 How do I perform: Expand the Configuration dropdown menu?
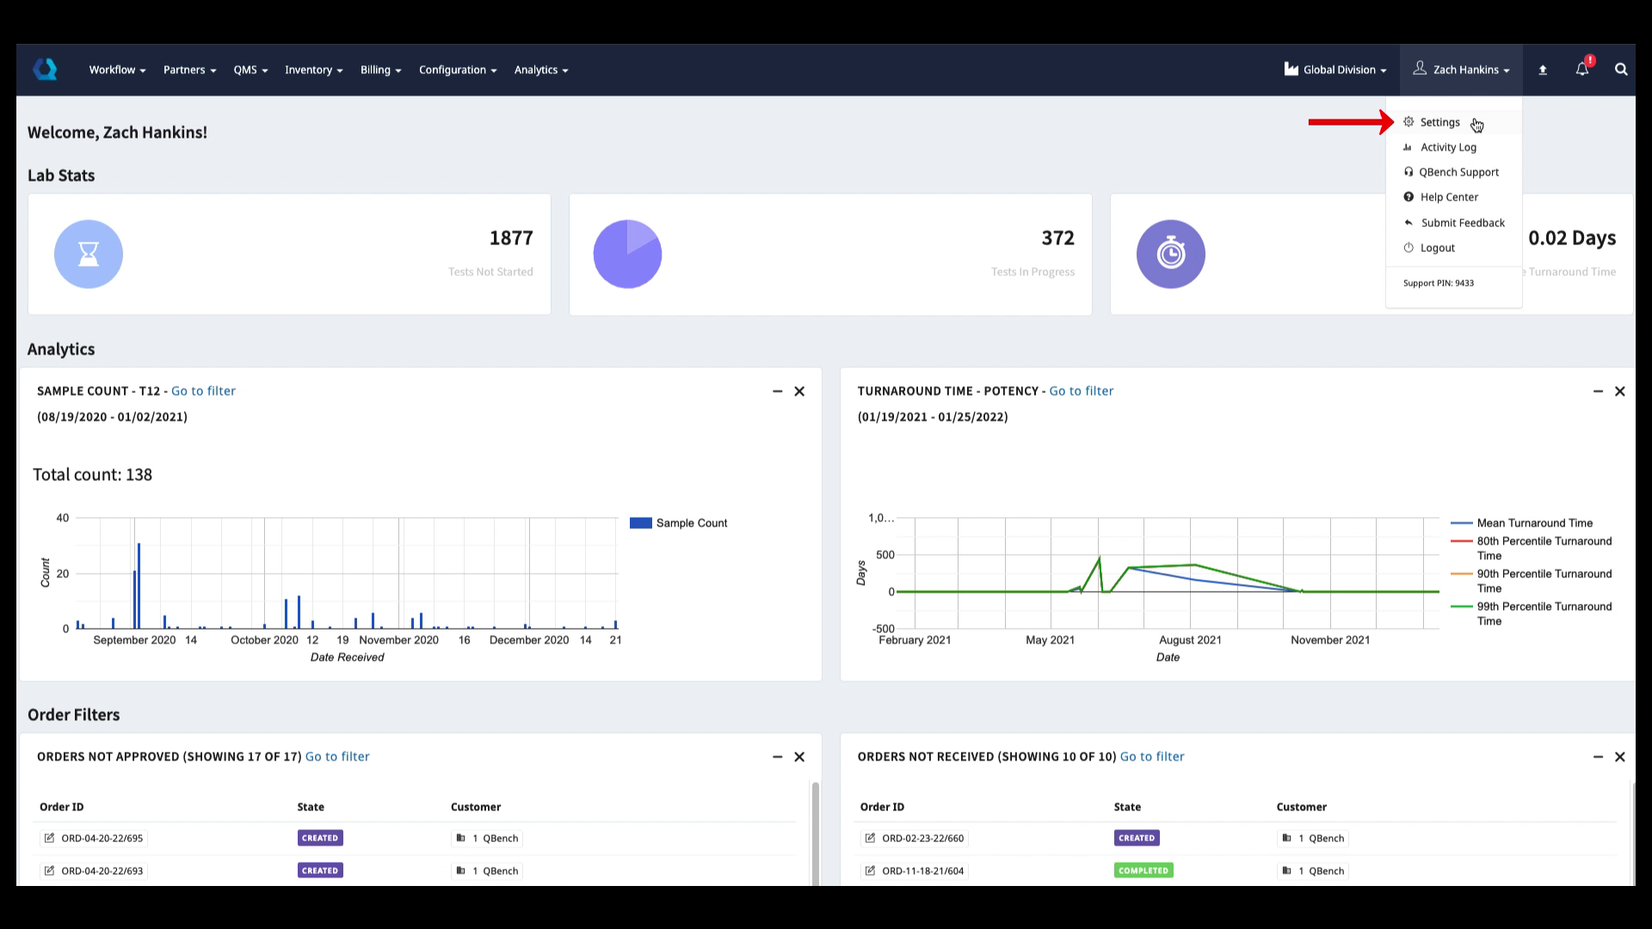pyautogui.click(x=457, y=70)
